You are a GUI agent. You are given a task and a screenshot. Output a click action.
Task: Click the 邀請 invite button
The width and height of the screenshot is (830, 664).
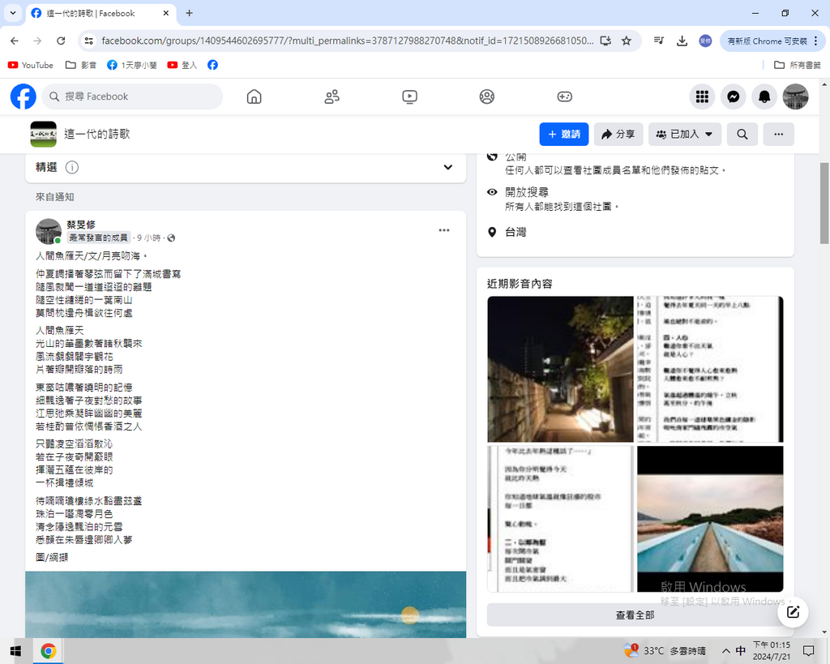563,135
